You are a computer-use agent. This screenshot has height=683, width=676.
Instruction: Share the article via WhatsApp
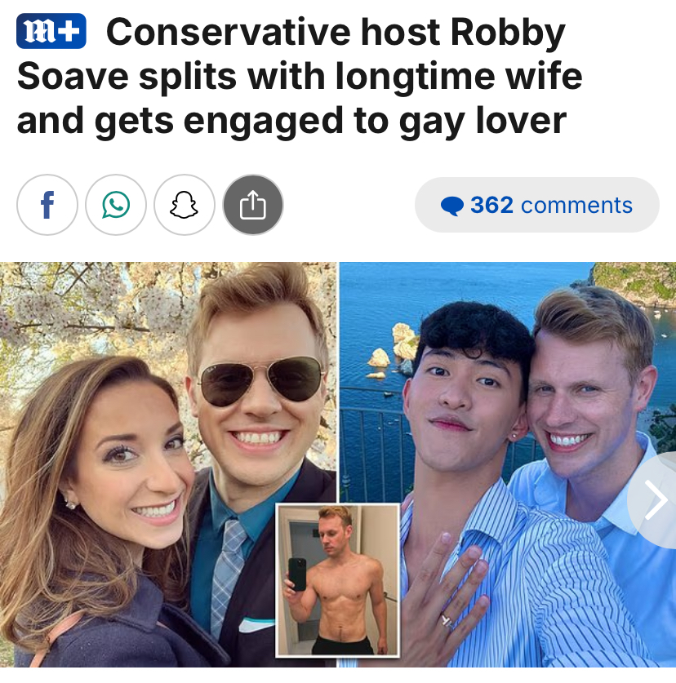[x=116, y=205]
